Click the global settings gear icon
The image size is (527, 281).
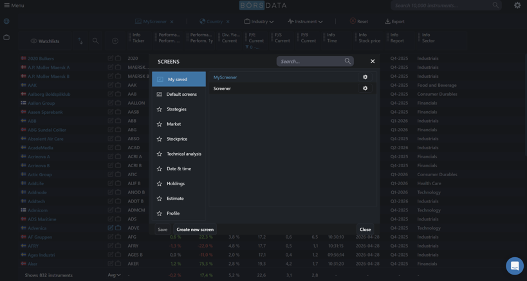pos(517,5)
